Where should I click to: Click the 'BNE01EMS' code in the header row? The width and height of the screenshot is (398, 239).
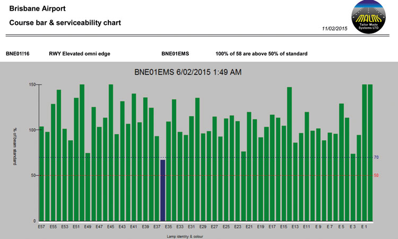175,54
